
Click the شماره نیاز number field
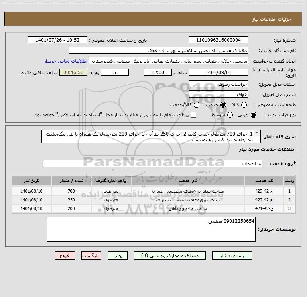tap(218, 40)
